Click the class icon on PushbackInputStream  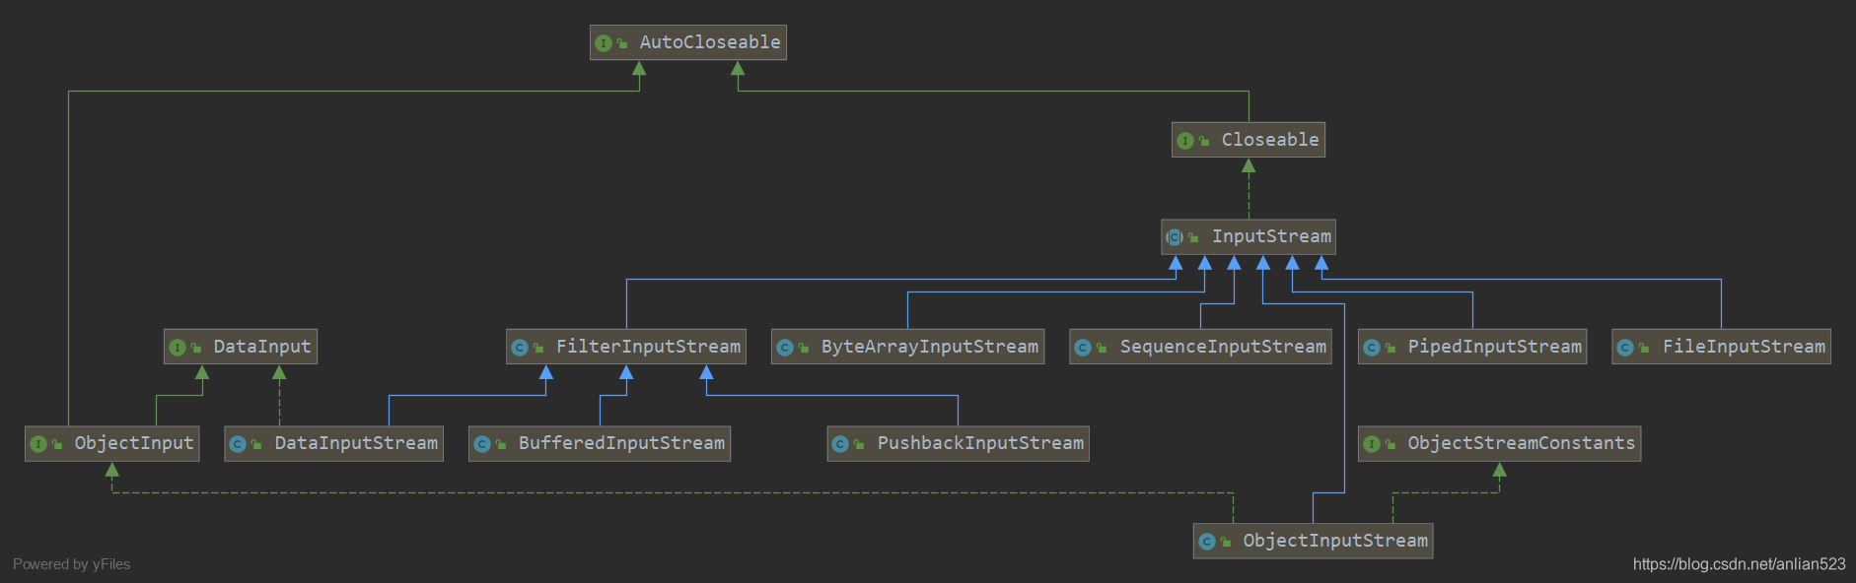coord(840,444)
